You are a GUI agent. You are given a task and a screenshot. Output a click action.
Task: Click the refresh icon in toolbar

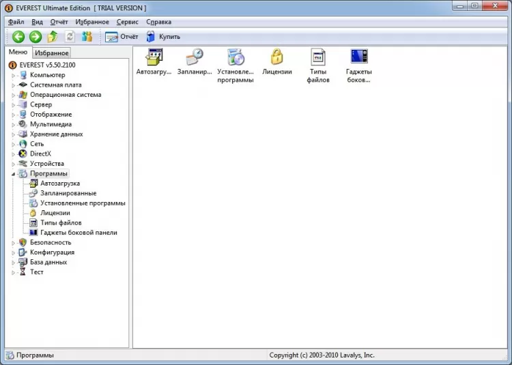point(70,37)
